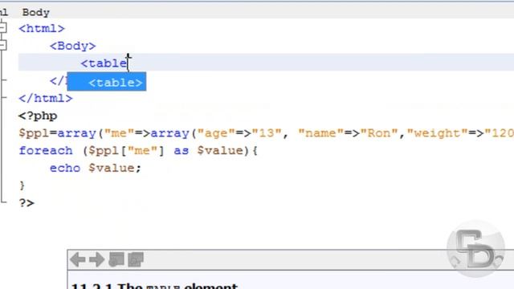Click the echo $value; statement

coord(96,168)
